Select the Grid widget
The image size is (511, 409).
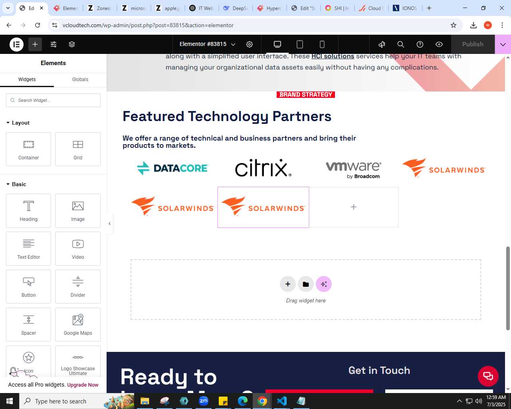pos(78,149)
